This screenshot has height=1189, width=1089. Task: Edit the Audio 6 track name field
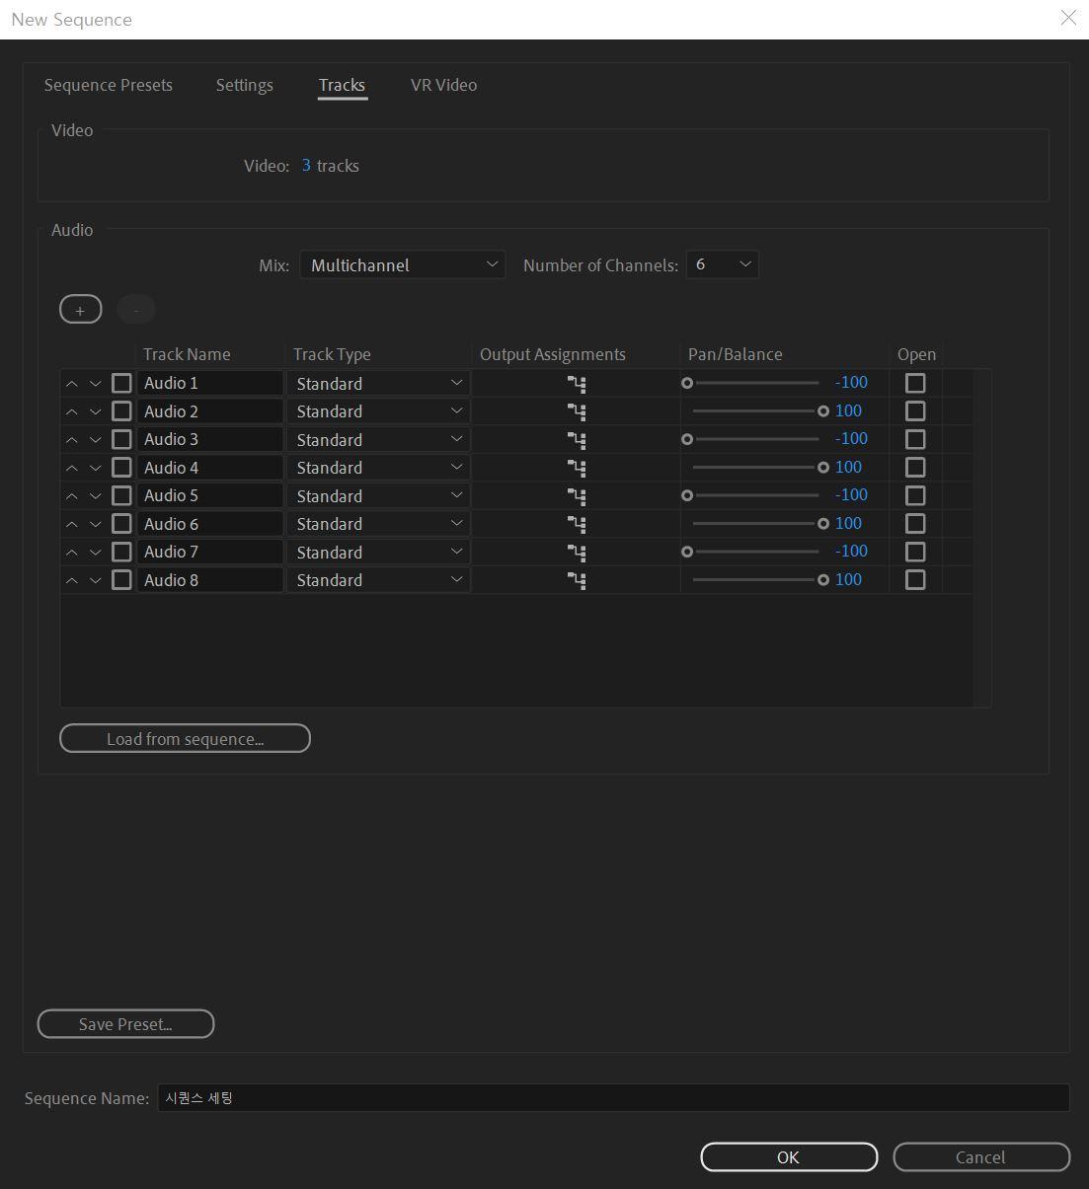tap(210, 524)
